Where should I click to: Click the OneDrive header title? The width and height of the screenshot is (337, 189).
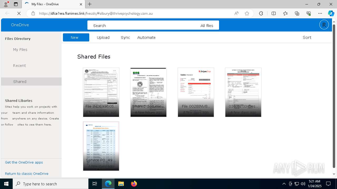[x=20, y=25]
